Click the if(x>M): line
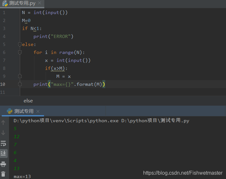 coord(56,68)
